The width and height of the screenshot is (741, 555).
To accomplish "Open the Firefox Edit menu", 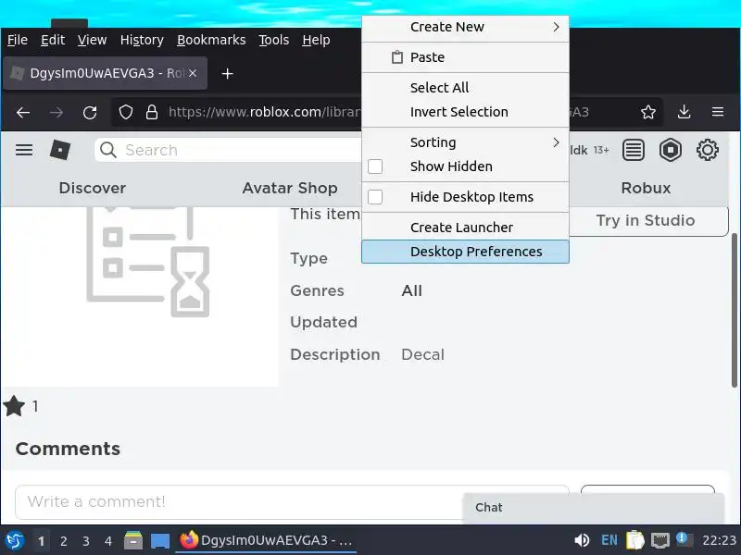I will tap(53, 40).
